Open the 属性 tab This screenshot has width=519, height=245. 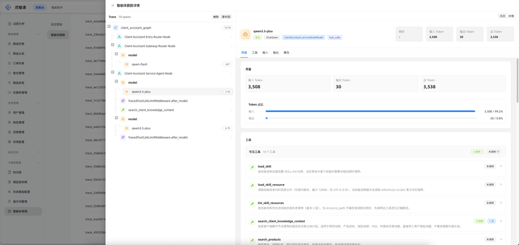pos(286,52)
